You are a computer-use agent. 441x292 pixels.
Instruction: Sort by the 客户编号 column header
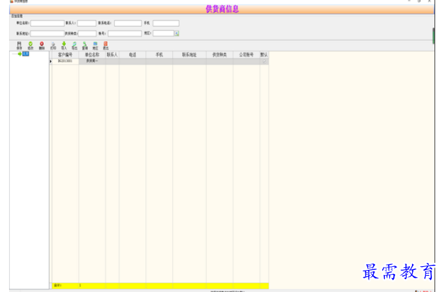point(65,55)
